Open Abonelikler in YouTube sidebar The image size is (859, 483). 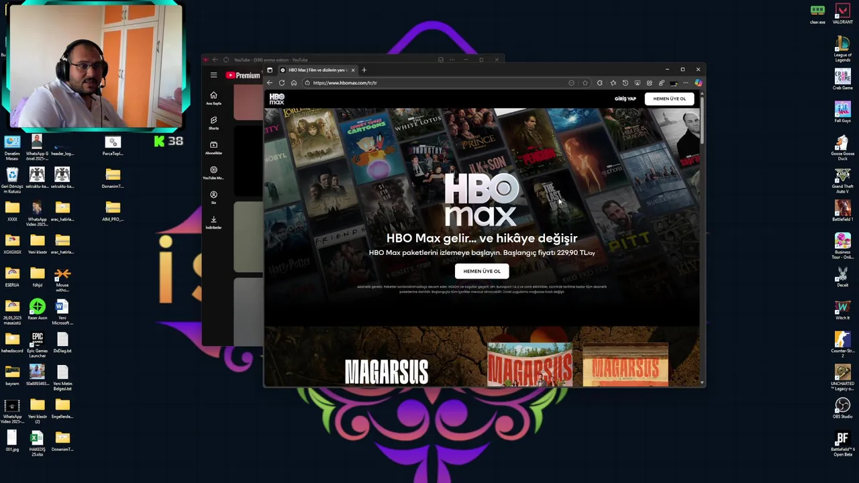click(x=213, y=148)
